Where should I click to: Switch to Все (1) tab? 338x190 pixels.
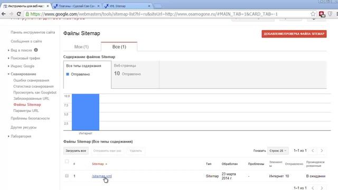(x=119, y=47)
